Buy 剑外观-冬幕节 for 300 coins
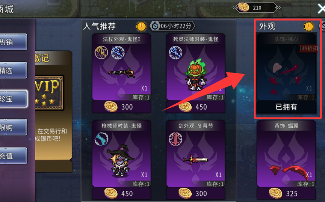 [195, 193]
